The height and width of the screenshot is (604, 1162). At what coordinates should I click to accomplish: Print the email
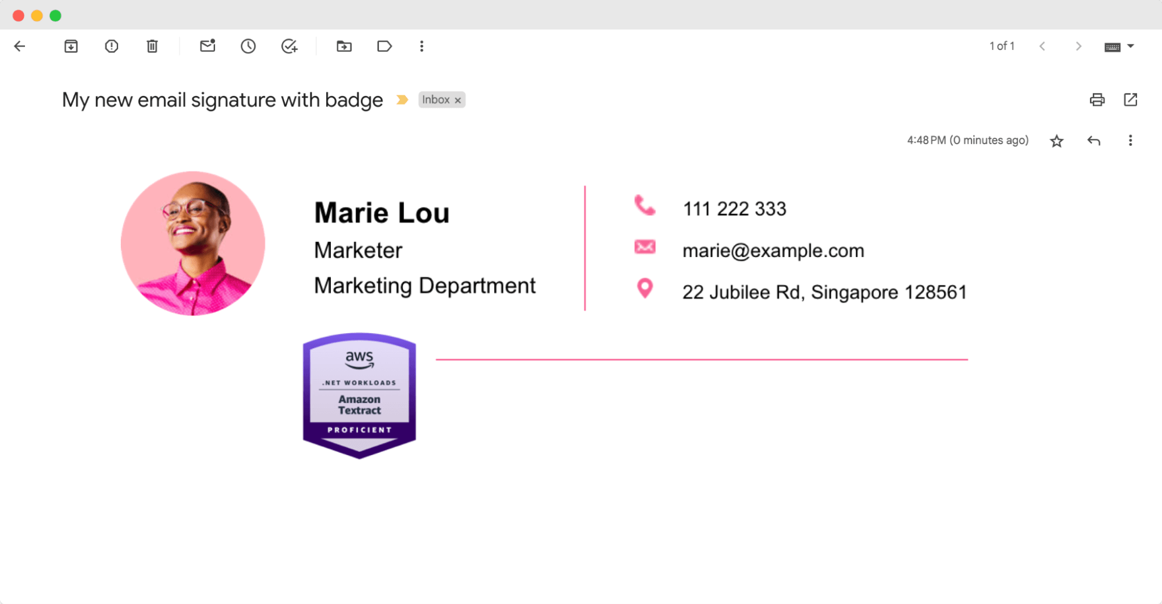(x=1097, y=100)
